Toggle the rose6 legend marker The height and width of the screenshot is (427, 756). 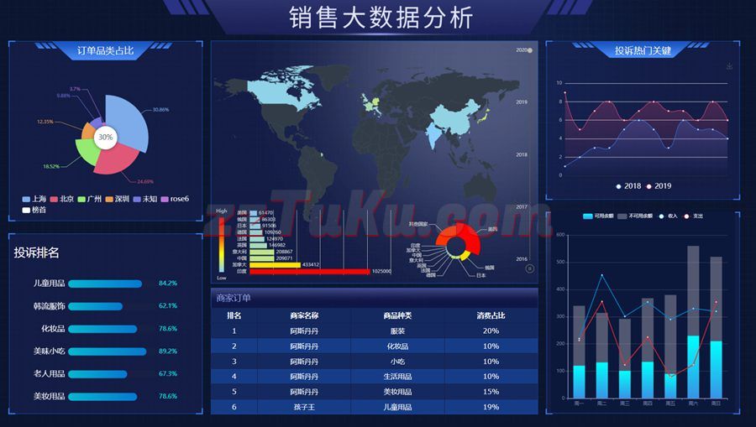[164, 199]
